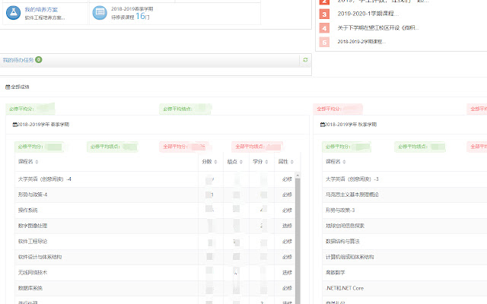
Task: Click the 我的待办任务 panel title
Action: tap(18, 60)
